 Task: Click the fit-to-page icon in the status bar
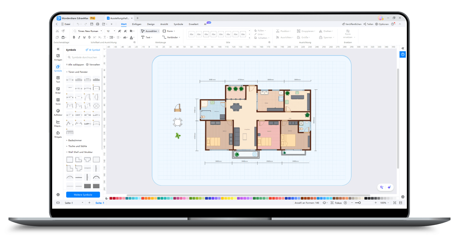pyautogui.click(x=395, y=203)
